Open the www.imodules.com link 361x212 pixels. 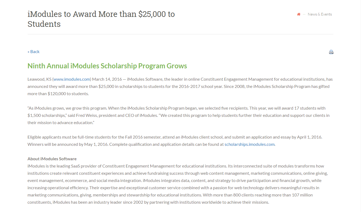[x=72, y=79]
